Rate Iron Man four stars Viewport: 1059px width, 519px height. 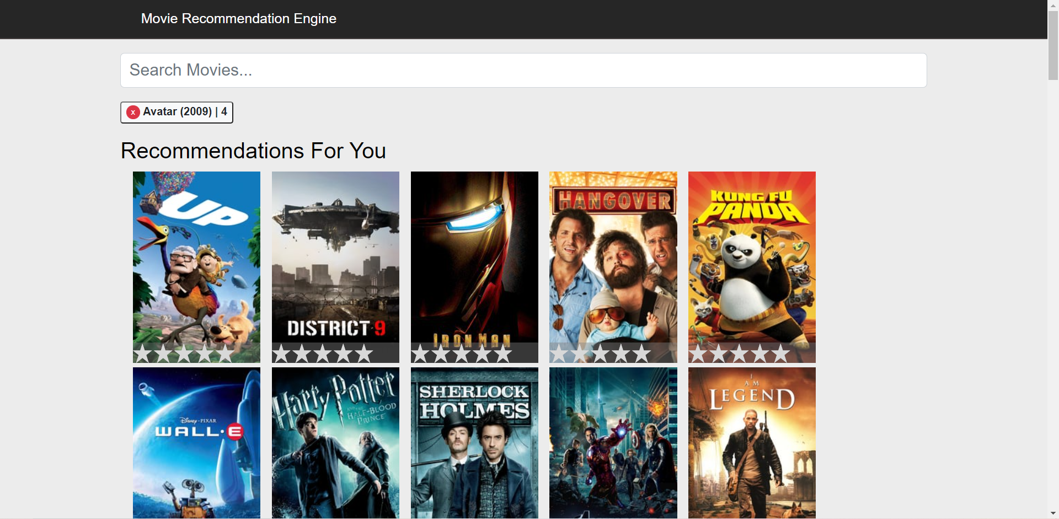tap(483, 353)
